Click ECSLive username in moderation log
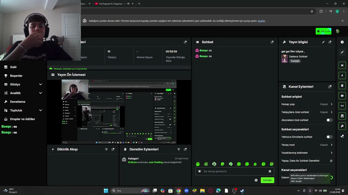 132,162
